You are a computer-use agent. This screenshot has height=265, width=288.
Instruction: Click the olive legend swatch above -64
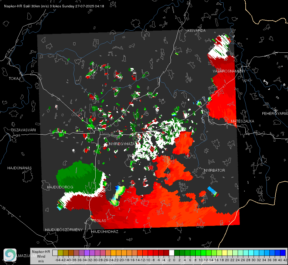(x=60, y=253)
